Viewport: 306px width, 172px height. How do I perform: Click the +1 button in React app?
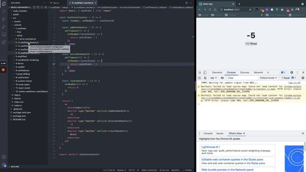click(x=247, y=43)
